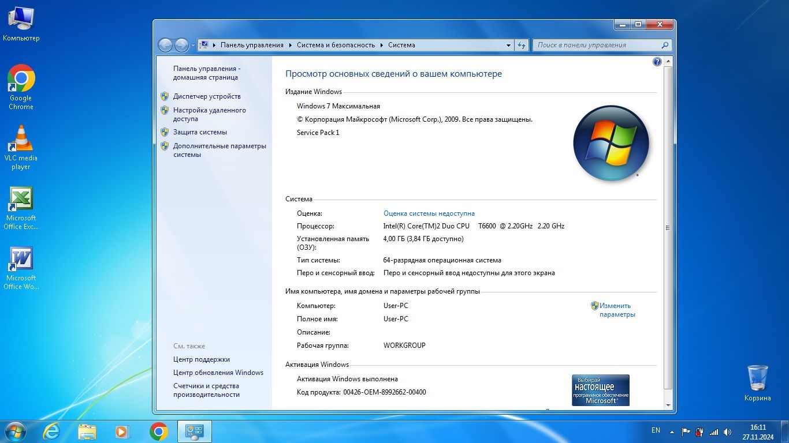Screen dimensions: 789x443
Task: Click the Control Panel taskbar button
Action: pos(194,431)
